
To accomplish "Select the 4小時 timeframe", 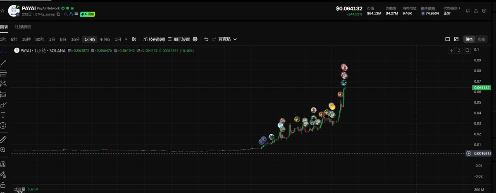I will (x=105, y=39).
